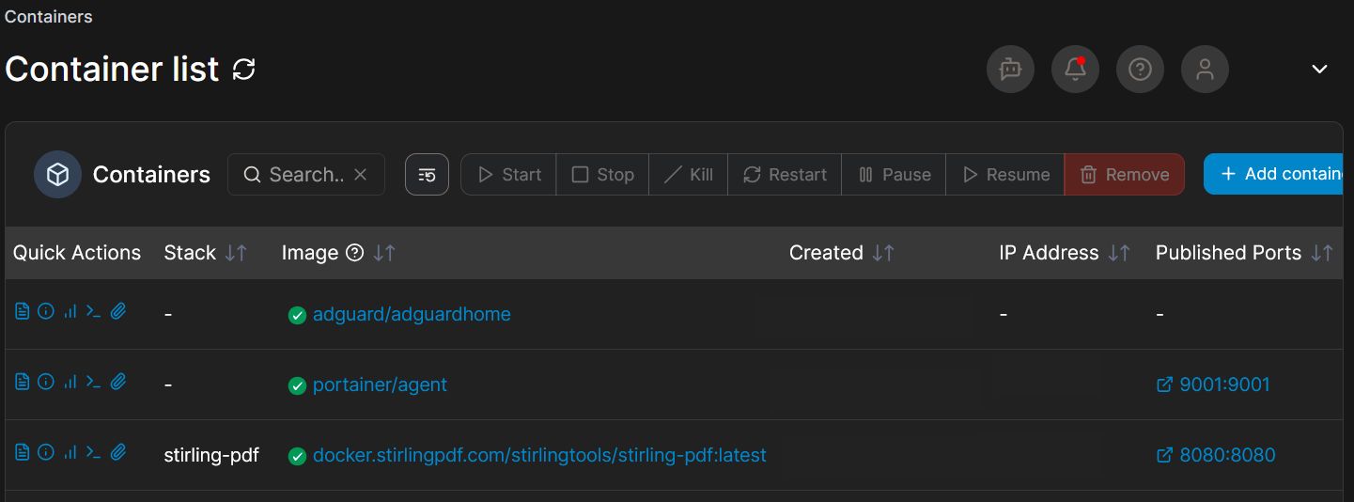Click the Containers breadcrumb text

(49, 16)
